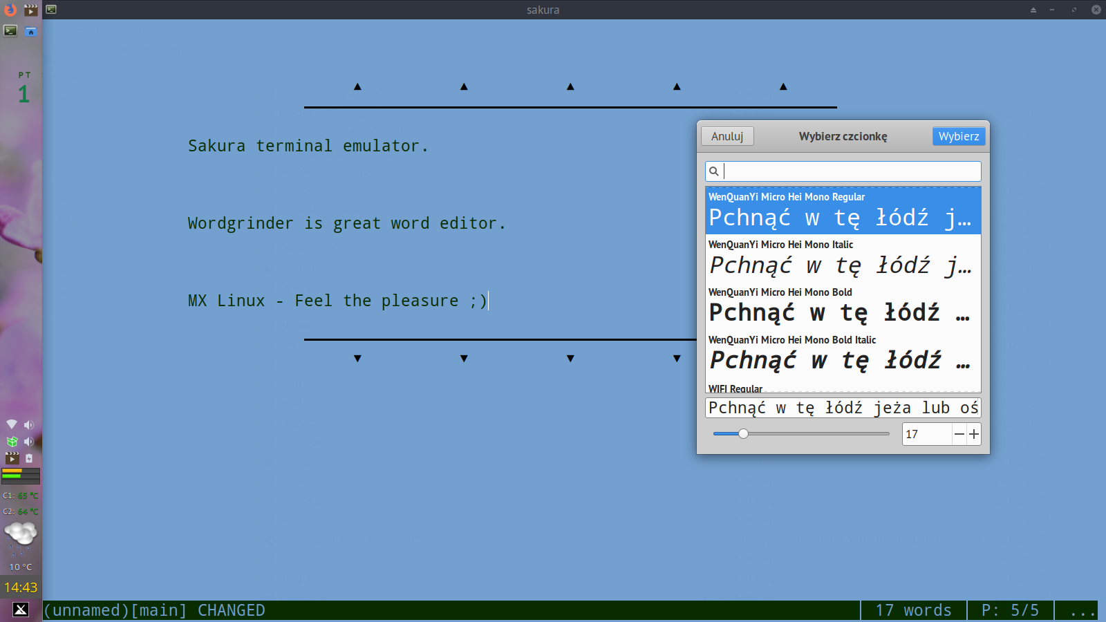Choose the WIFI Regular font entry
The image size is (1106, 622).
tap(843, 388)
